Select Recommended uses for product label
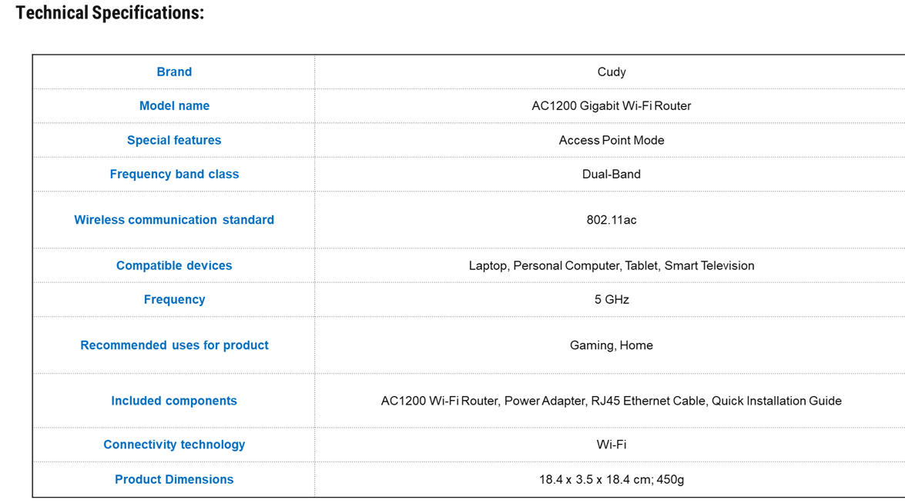 (x=174, y=345)
